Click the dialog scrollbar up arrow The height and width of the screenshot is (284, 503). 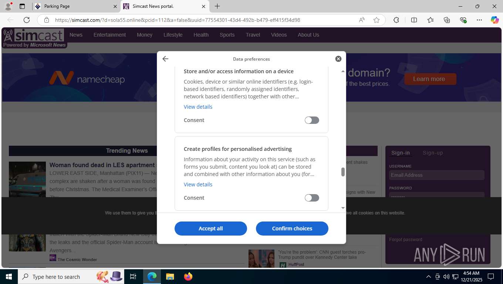343,71
